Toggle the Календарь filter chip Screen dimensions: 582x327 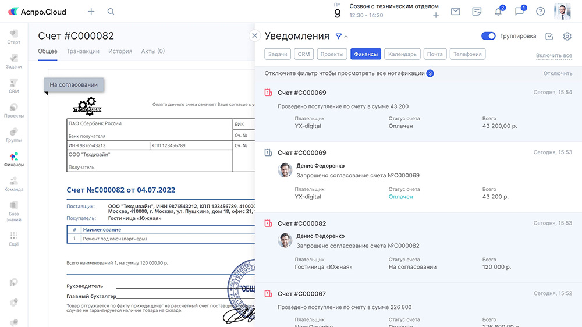(x=402, y=54)
